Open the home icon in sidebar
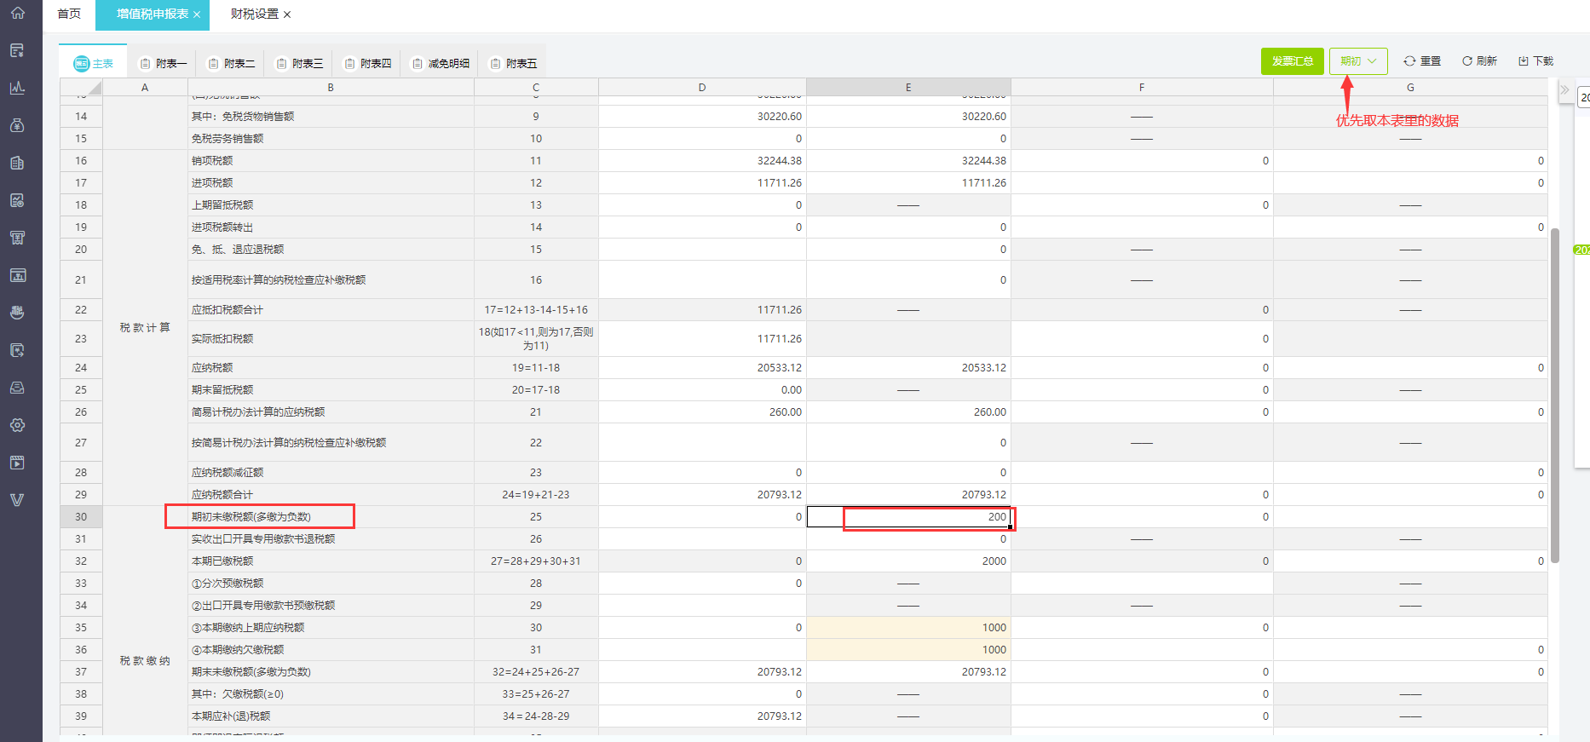Image resolution: width=1590 pixels, height=742 pixels. (x=17, y=13)
